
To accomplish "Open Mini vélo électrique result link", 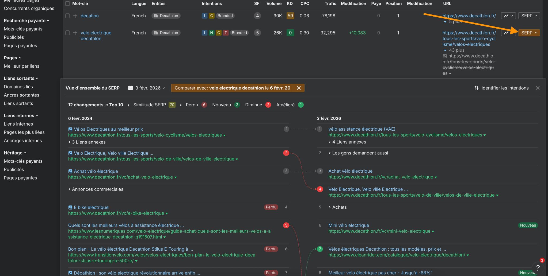I will point(348,225).
